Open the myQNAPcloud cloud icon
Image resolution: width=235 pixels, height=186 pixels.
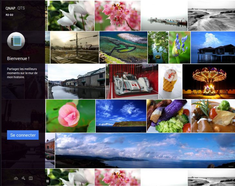point(16,178)
